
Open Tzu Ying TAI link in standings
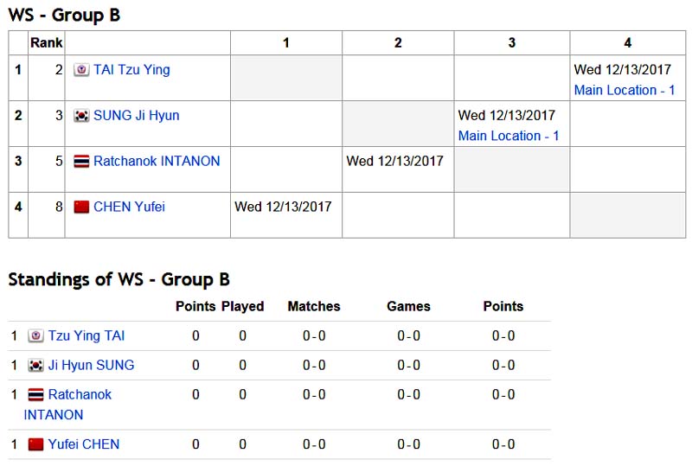coord(86,336)
